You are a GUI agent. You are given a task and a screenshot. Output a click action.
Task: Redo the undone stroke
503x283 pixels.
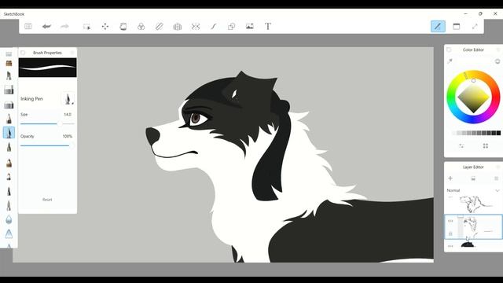[64, 26]
